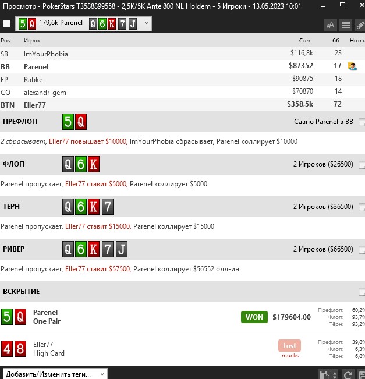
Task: Click the red 4 card of Eller77
Action: (7, 349)
